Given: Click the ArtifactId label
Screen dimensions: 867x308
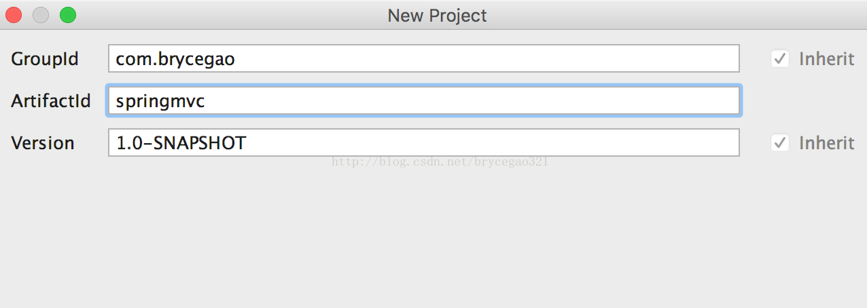Looking at the screenshot, I should coord(51,101).
